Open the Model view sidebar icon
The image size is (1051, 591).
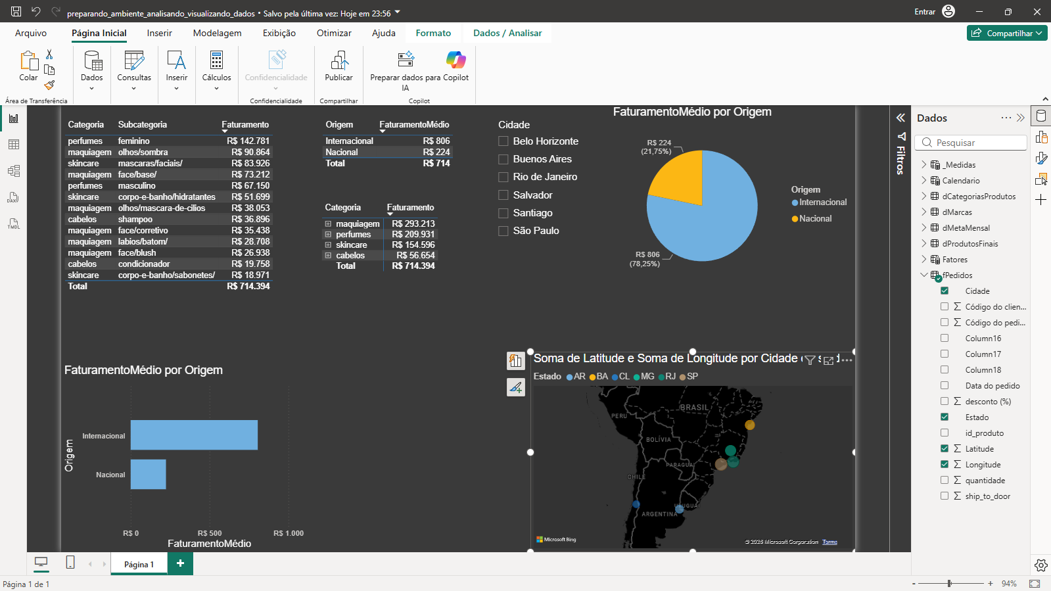(14, 171)
